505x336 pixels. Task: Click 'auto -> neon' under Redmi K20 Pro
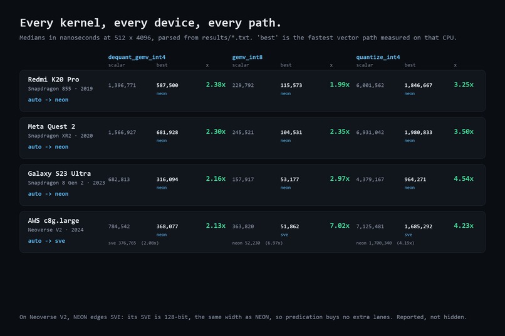[x=48, y=99]
